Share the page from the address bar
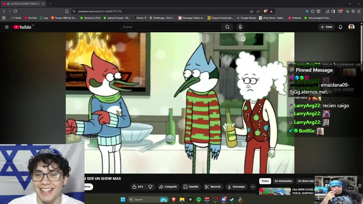The width and height of the screenshot is (363, 204). click(258, 11)
